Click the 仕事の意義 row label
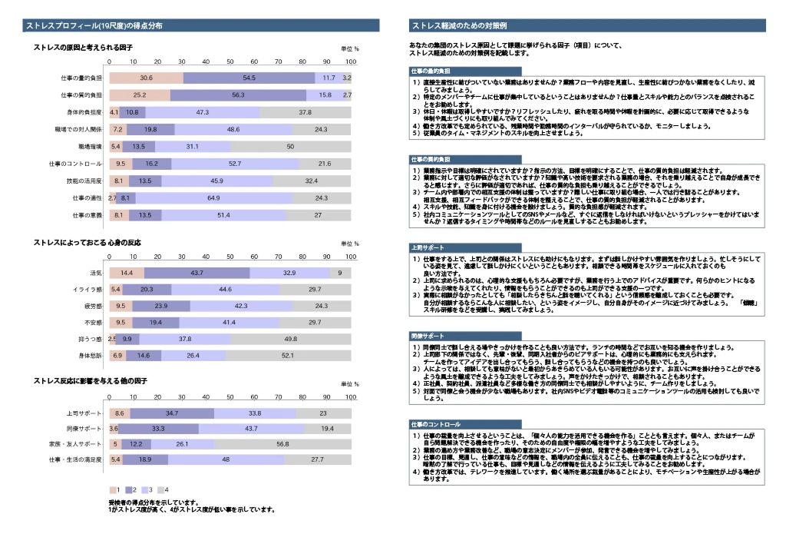786x557 pixels. point(88,215)
